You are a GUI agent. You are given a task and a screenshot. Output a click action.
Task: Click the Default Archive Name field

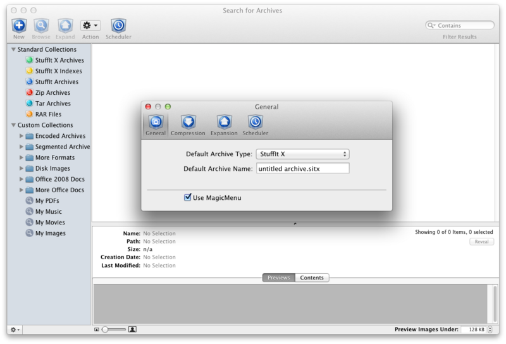pyautogui.click(x=303, y=168)
